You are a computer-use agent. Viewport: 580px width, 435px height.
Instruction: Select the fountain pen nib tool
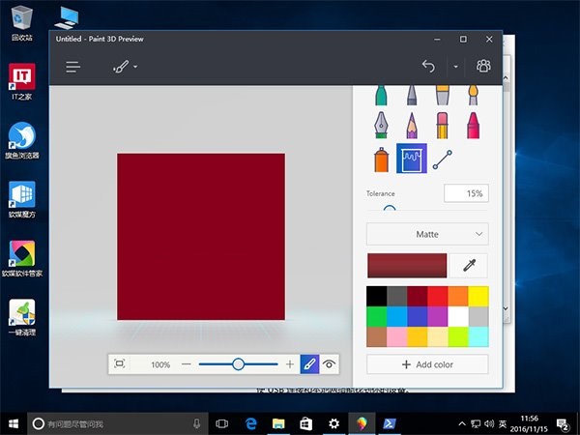coord(381,126)
